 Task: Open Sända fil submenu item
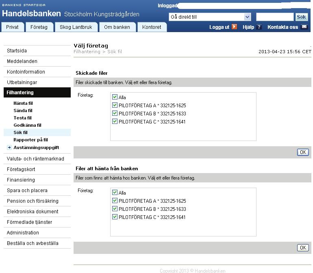[23, 110]
